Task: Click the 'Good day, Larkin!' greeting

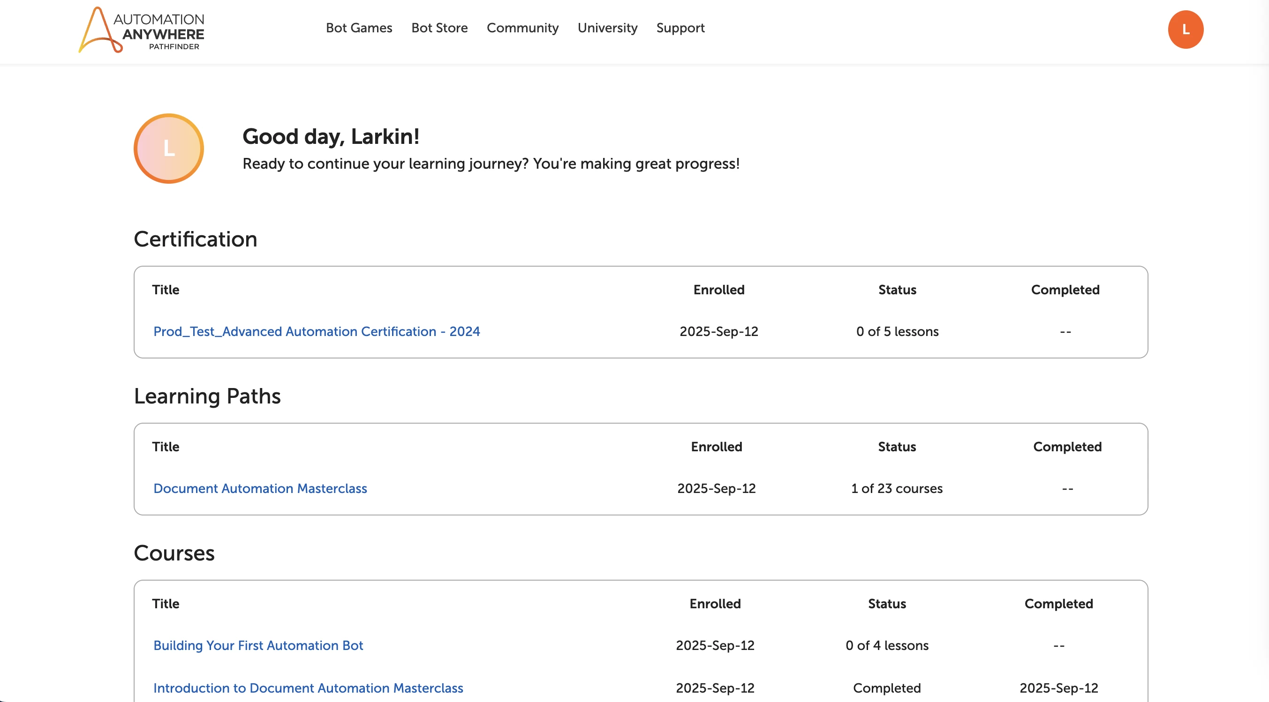Action: [331, 137]
